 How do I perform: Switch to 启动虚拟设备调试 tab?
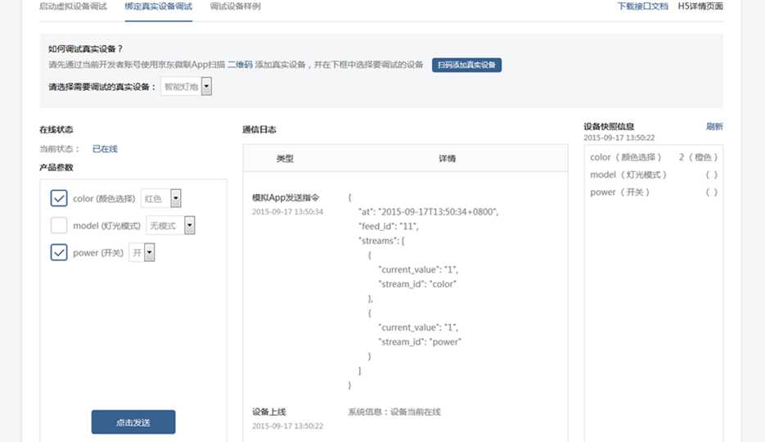(73, 7)
